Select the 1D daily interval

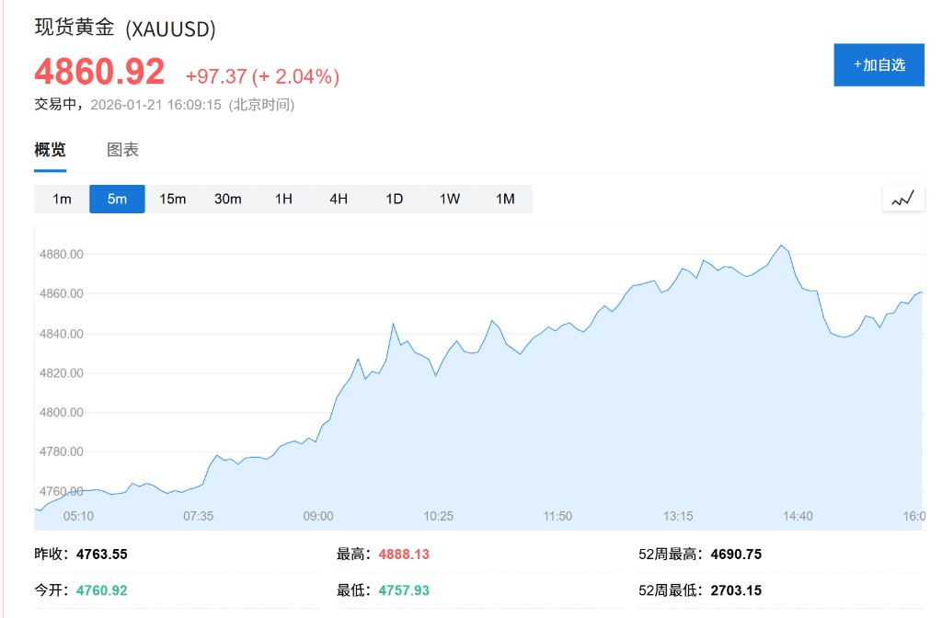click(394, 199)
